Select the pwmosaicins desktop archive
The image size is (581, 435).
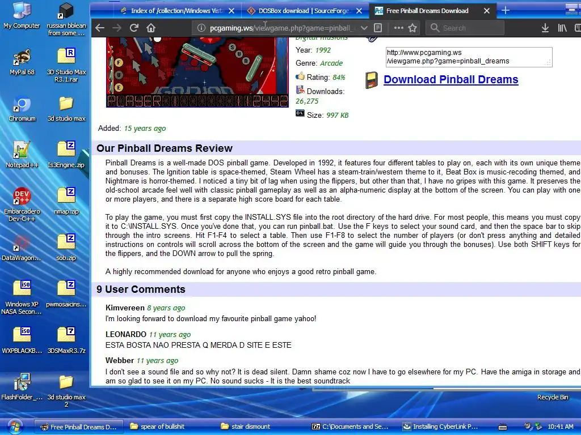click(66, 294)
